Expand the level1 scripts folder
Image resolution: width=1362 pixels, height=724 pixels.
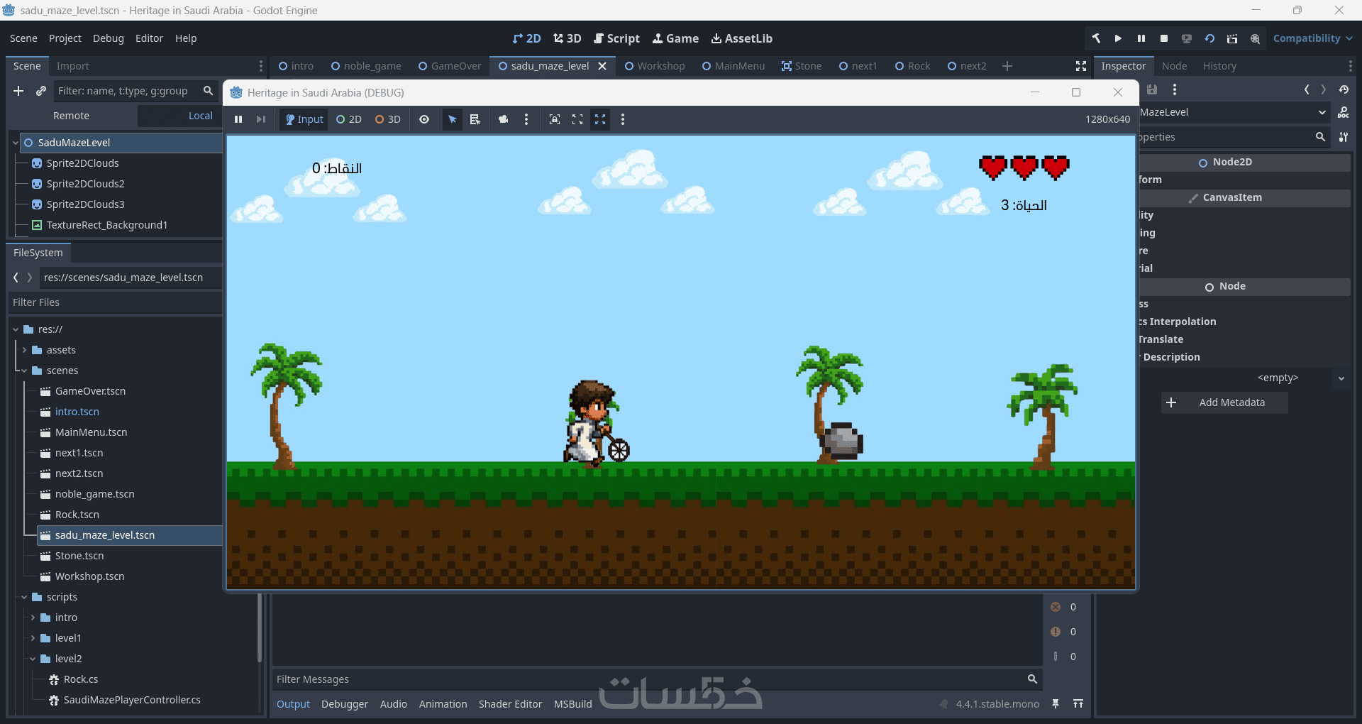[33, 638]
